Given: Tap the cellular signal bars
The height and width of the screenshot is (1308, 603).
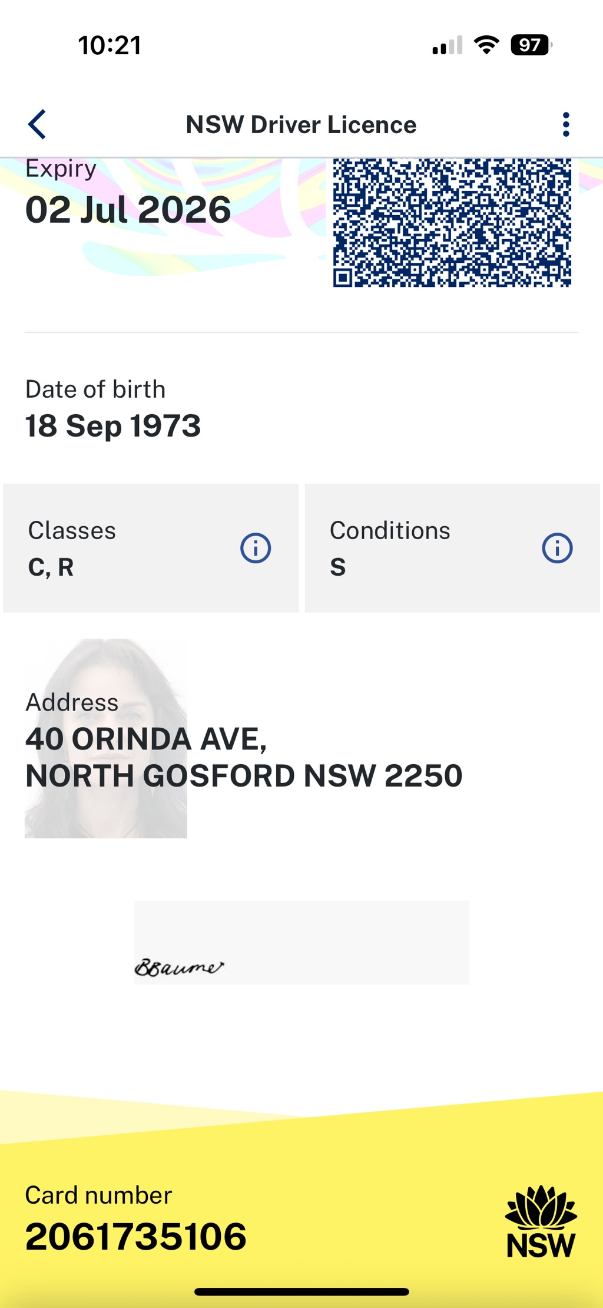Looking at the screenshot, I should (x=447, y=45).
